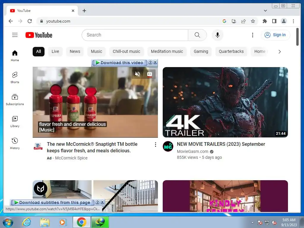Open NEW MOVIE TRAILERS (2023) September video
The width and height of the screenshot is (304, 228).
pyautogui.click(x=221, y=144)
